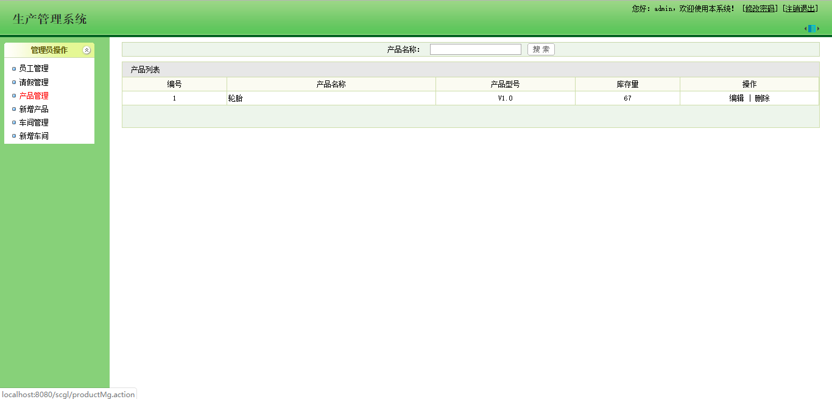This screenshot has height=399, width=832.
Task: Click bullet icon beside 员工管理
Action: [x=14, y=69]
